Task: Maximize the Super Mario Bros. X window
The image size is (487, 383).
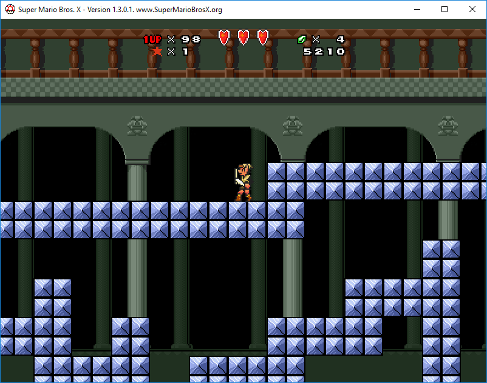Action: [x=444, y=9]
